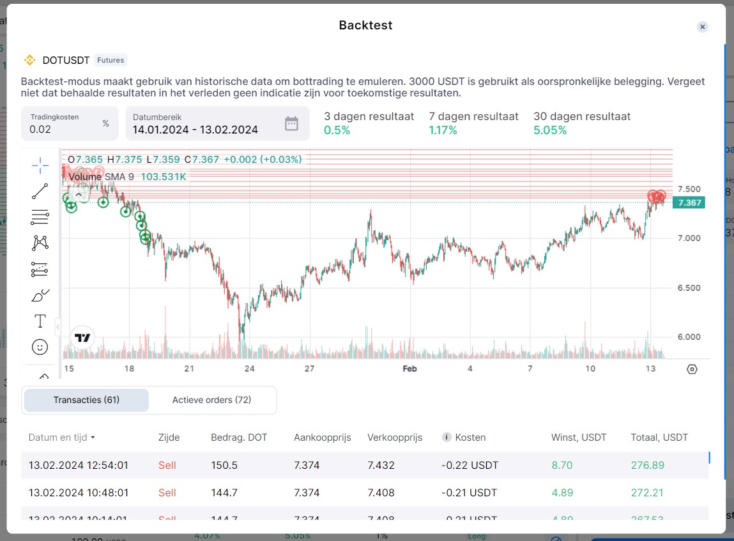Screen dimensions: 734x541
Task: Open the date range calendar picker
Action: (291, 124)
